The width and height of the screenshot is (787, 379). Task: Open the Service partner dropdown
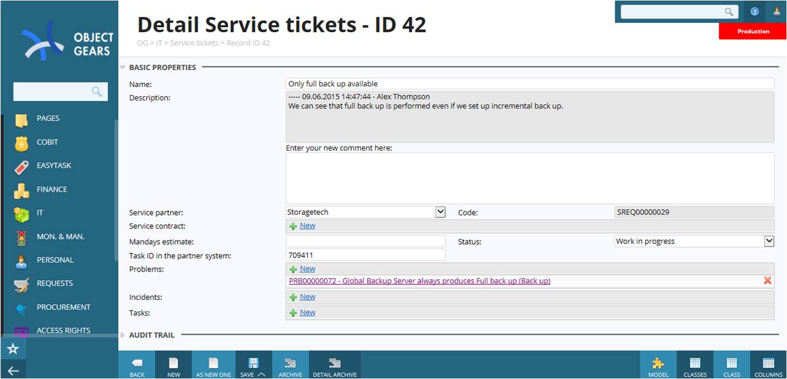click(x=365, y=212)
